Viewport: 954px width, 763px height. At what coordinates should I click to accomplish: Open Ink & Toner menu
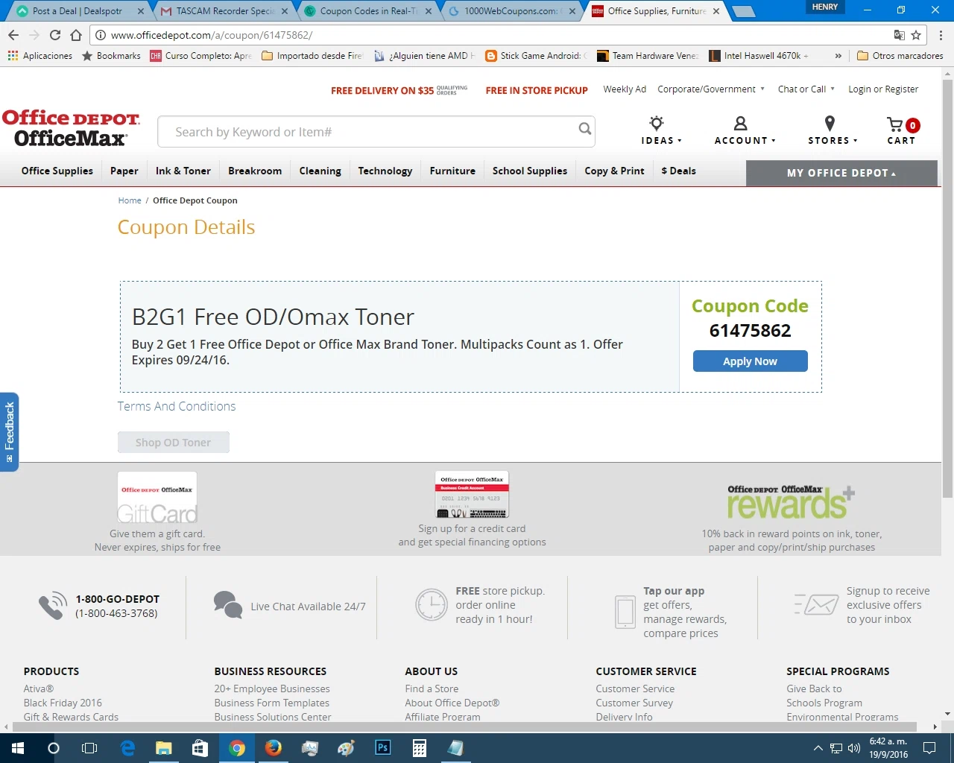(x=183, y=171)
